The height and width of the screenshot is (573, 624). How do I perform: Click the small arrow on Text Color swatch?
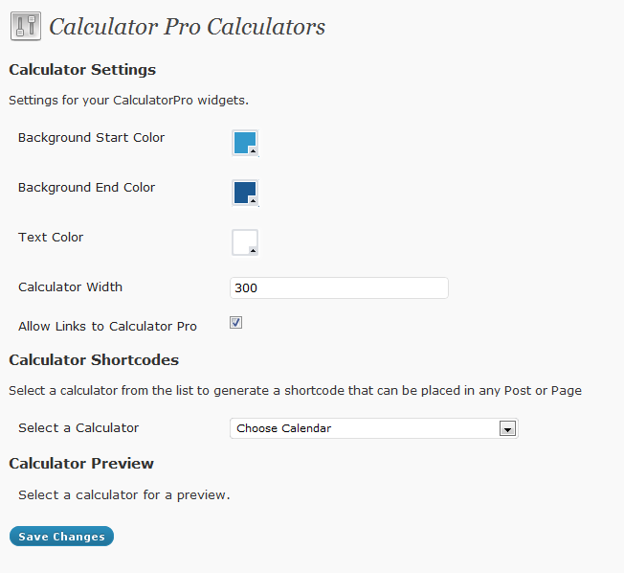click(x=253, y=250)
